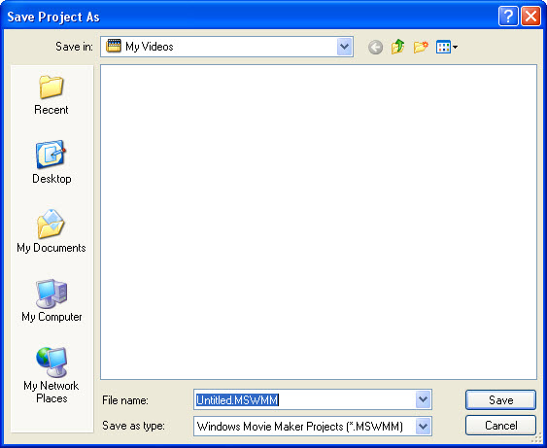Close the Save Project As dialog

pos(530,17)
